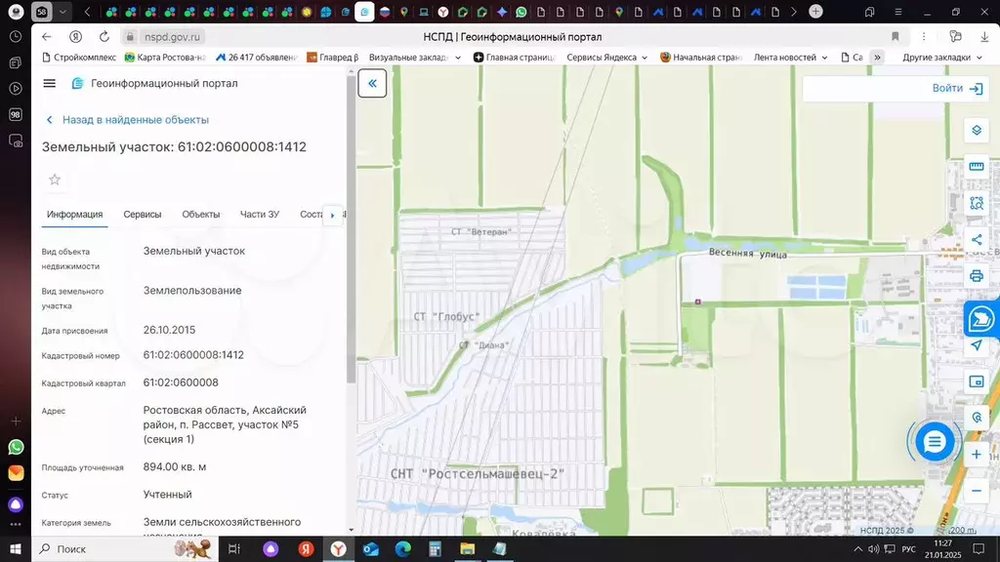Open Yandex Browser from taskbar

(x=338, y=549)
